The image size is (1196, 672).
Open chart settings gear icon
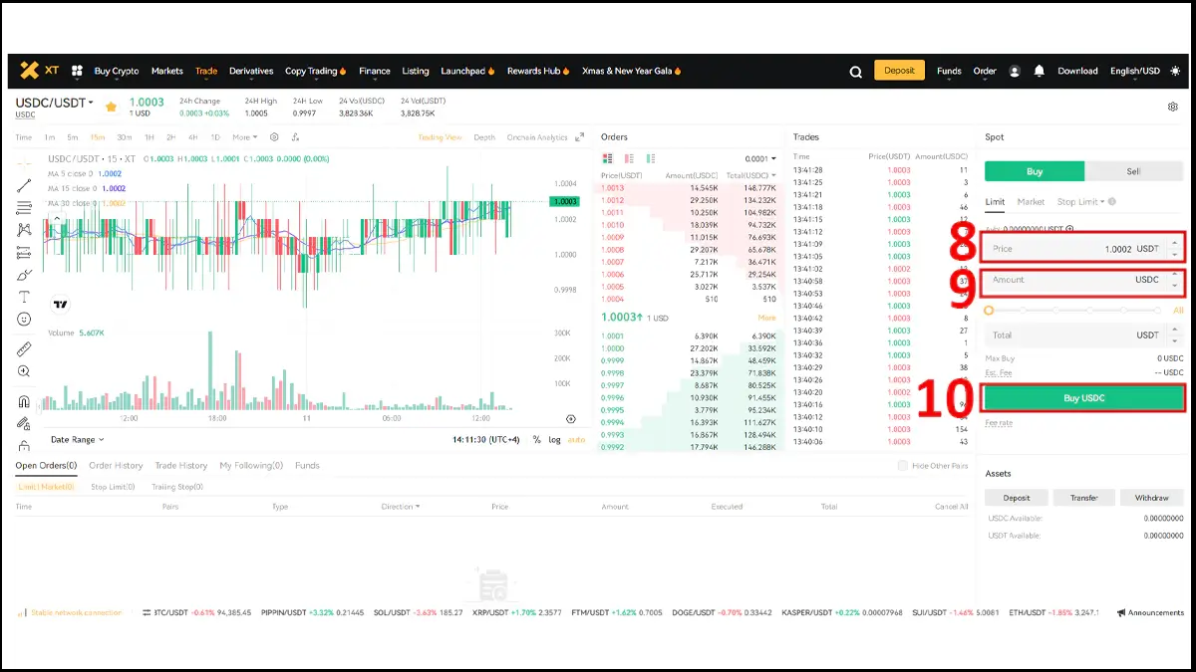coord(274,137)
